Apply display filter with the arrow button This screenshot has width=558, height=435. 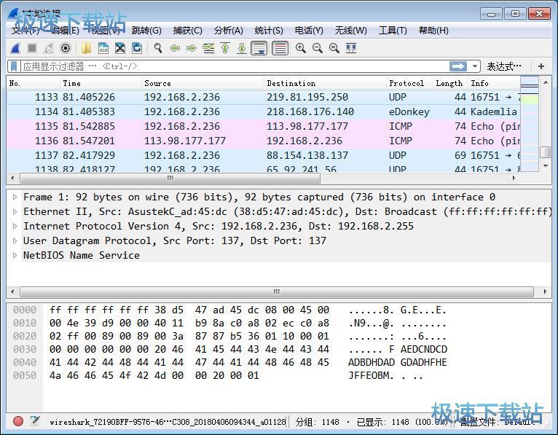458,66
